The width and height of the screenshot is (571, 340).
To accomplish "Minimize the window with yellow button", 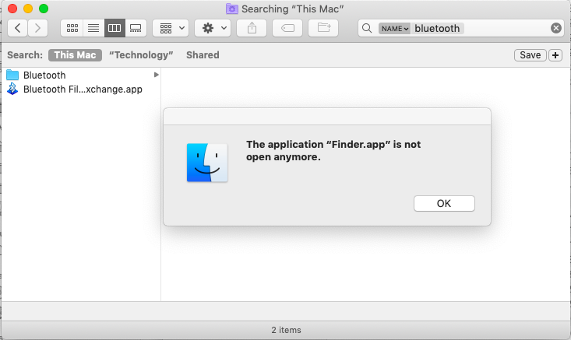I will (28, 9).
